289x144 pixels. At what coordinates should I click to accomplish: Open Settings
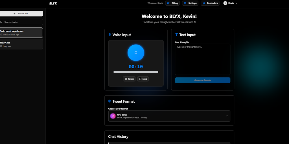tap(190, 3)
